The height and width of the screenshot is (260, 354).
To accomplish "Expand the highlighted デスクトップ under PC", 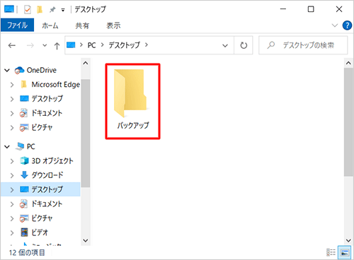I will pyautogui.click(x=12, y=190).
